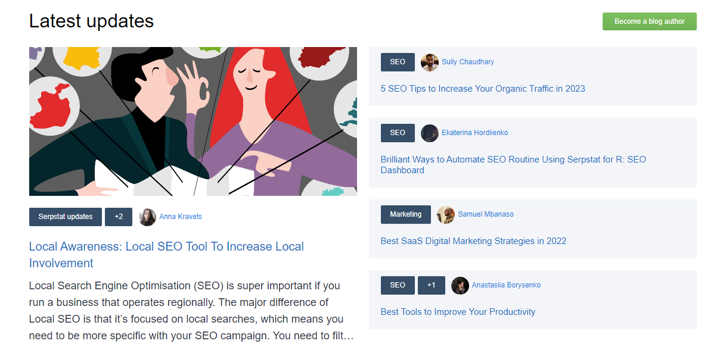The image size is (726, 350).
Task: Click Anastasiia Borysenko's avatar photo
Action: (x=460, y=285)
